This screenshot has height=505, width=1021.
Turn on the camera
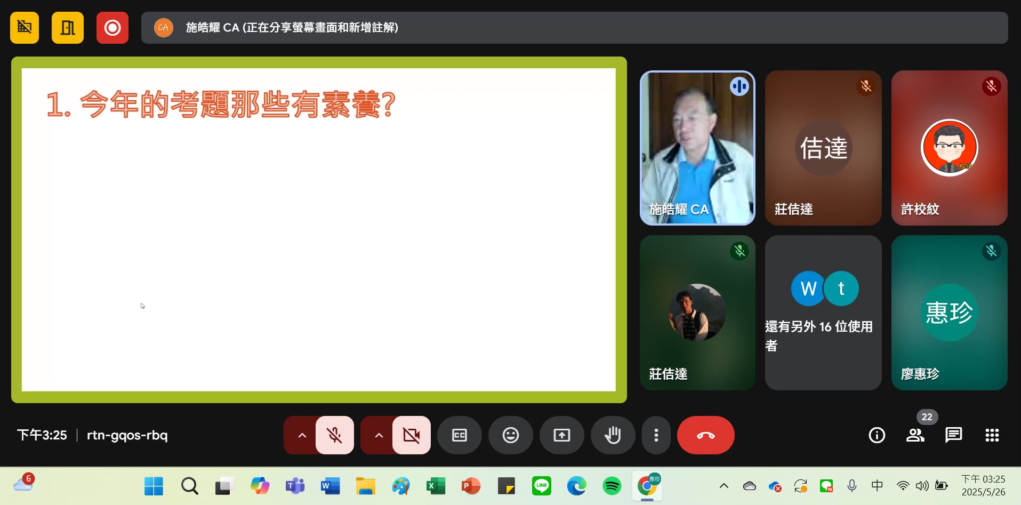tap(411, 435)
